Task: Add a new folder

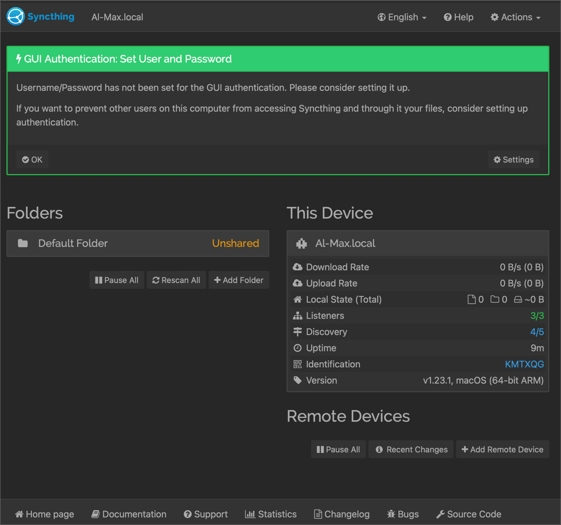Action: [238, 280]
